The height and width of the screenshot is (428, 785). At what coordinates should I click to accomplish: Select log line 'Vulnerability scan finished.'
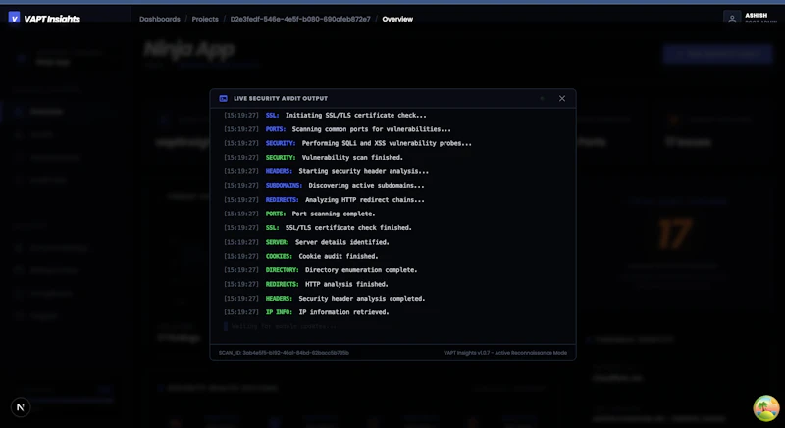coord(352,158)
